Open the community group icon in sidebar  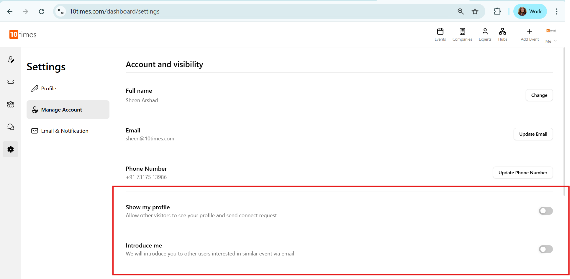tap(11, 104)
